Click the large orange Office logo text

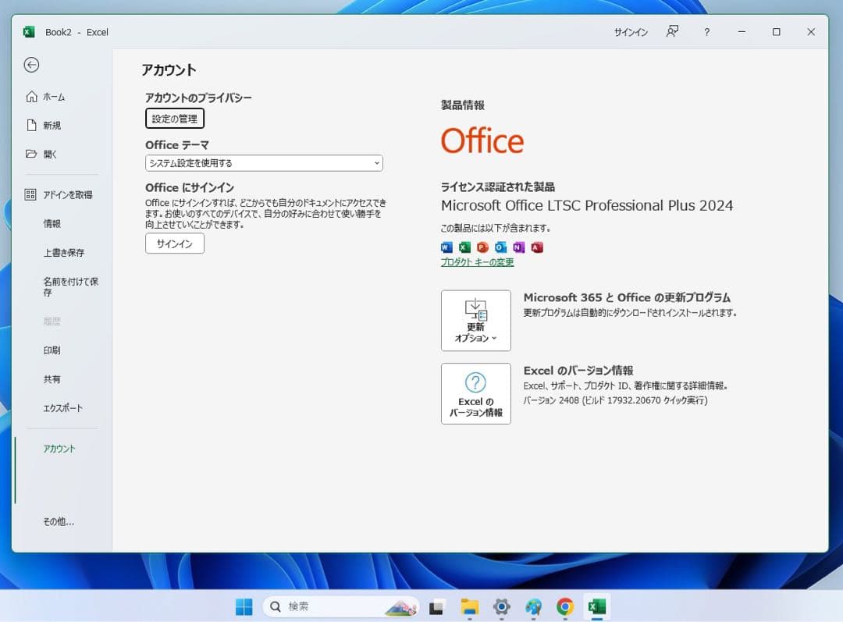(482, 140)
